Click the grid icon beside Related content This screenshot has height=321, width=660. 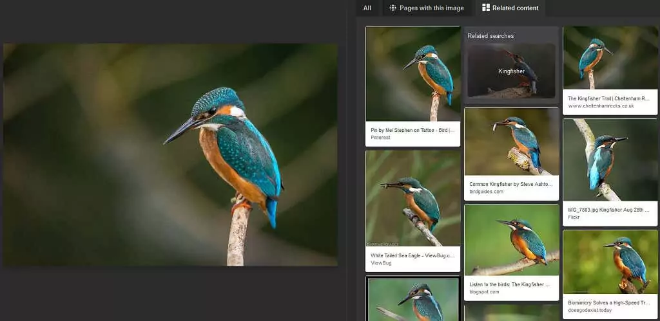(486, 8)
